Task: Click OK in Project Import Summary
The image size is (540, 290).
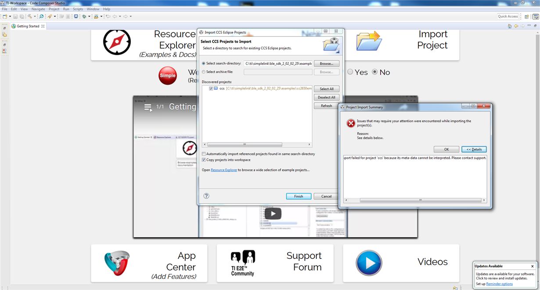Action: [446, 149]
